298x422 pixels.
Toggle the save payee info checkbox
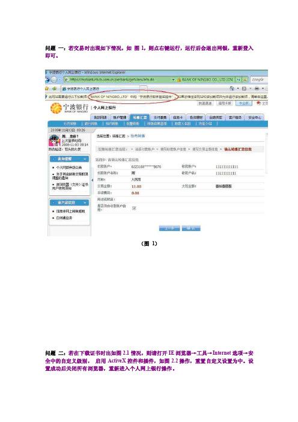(x=134, y=208)
